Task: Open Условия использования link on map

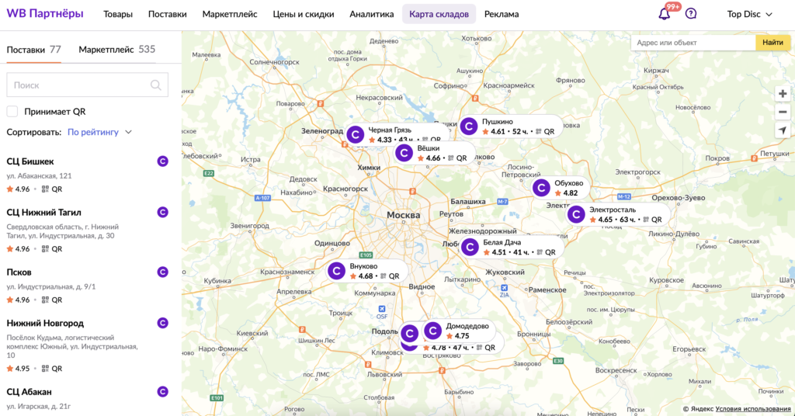Action: click(753, 409)
